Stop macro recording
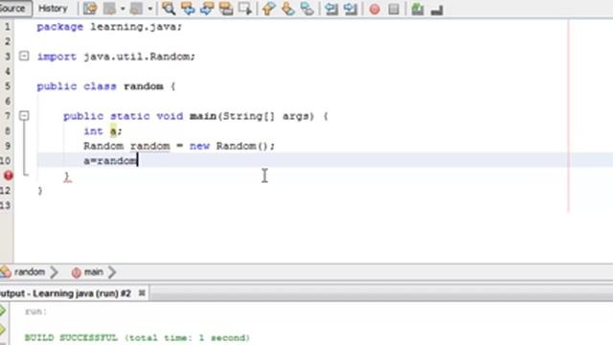613x345 pixels. pyautogui.click(x=394, y=9)
